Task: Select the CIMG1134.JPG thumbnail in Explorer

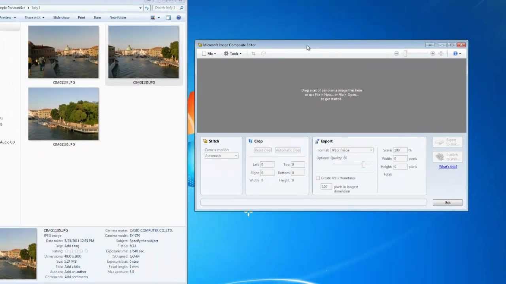Action: pos(64,52)
